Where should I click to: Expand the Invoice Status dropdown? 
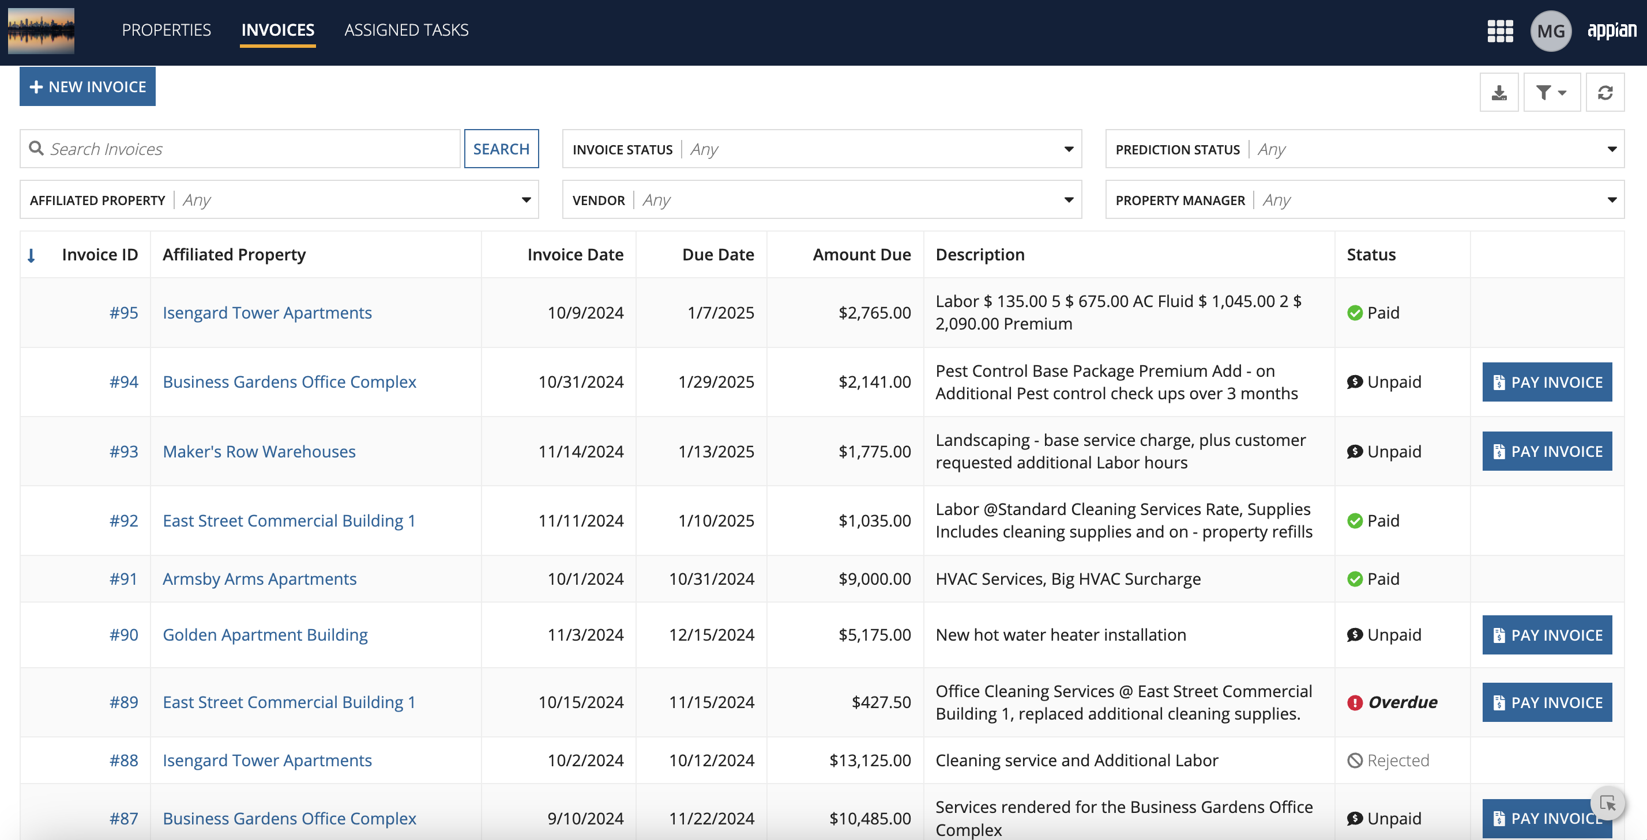822,149
